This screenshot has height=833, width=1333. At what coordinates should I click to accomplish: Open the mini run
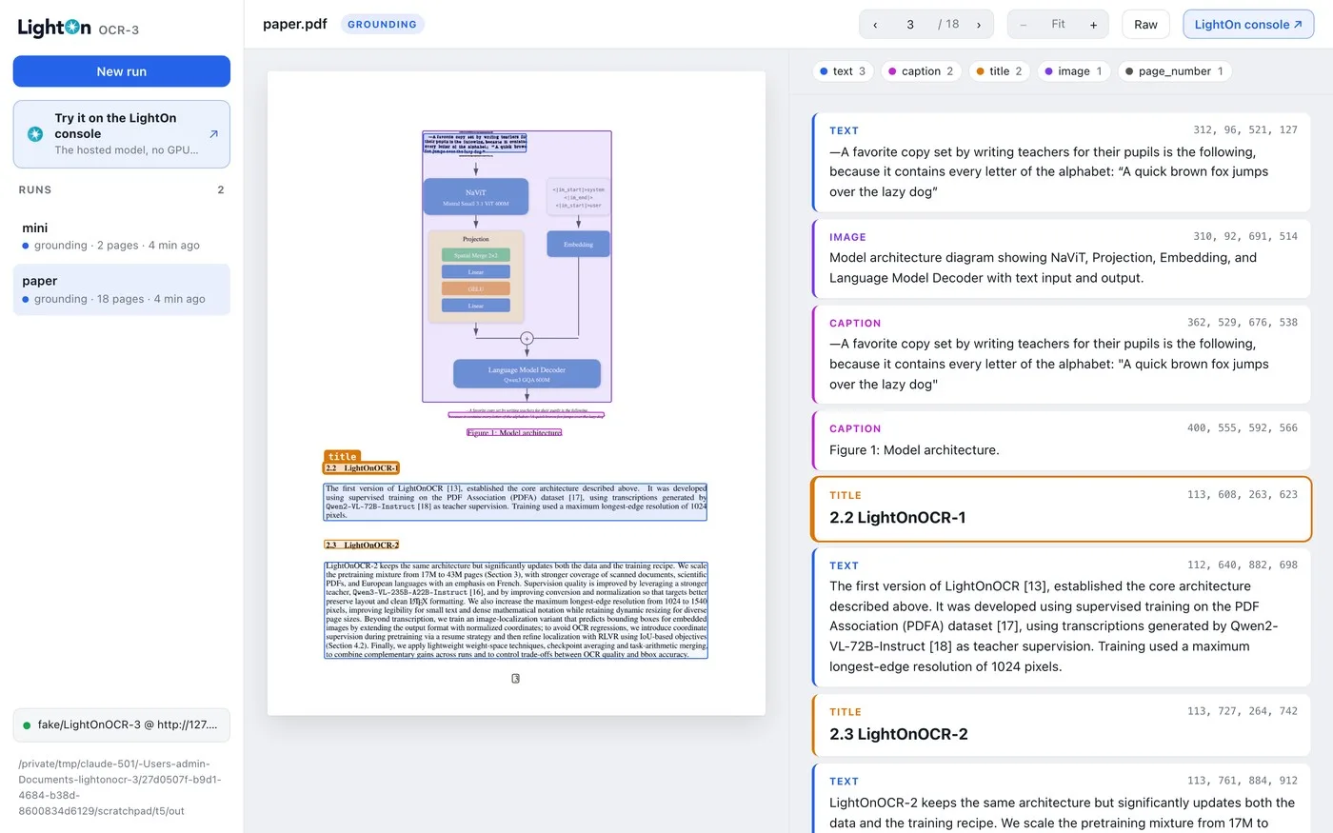pos(122,236)
